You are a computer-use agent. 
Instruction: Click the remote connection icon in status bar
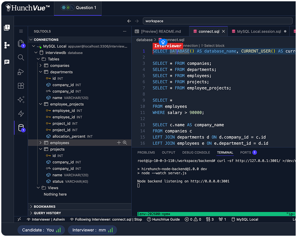pos(19,219)
